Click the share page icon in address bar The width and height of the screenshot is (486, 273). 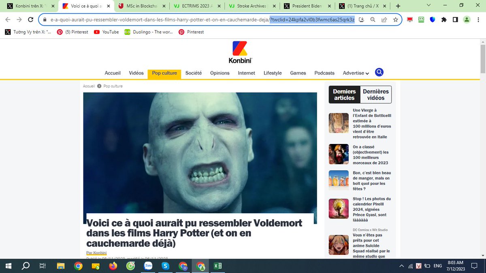tap(384, 19)
